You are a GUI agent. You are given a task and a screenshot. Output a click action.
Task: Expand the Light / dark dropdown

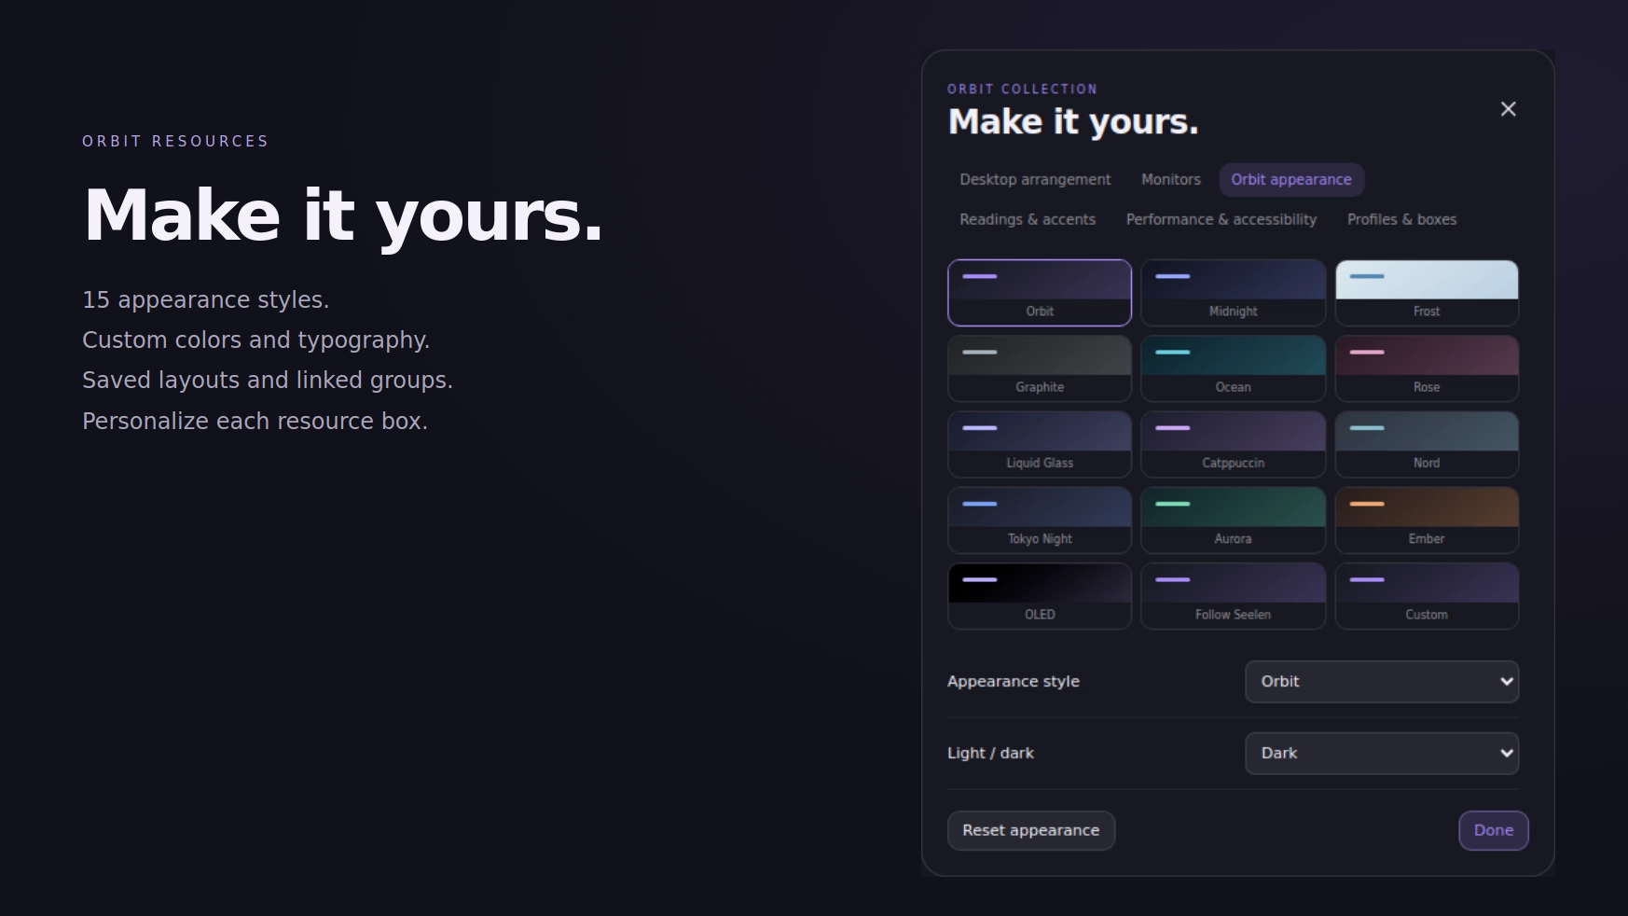[x=1382, y=754]
